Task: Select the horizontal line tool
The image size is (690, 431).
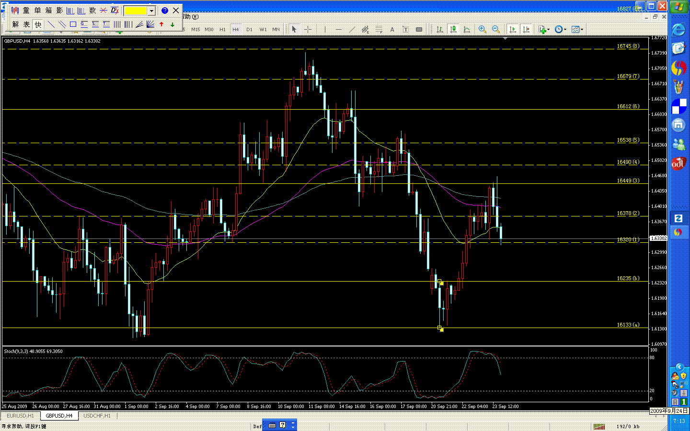Action: [339, 29]
